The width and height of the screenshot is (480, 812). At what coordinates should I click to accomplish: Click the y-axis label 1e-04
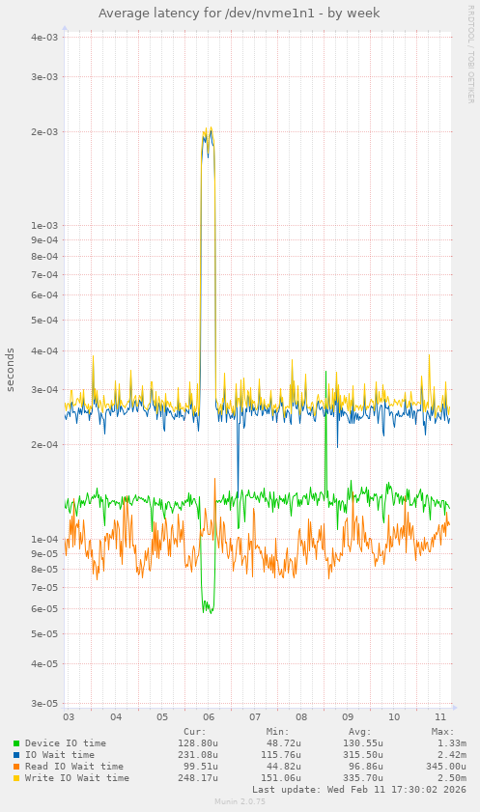click(x=44, y=540)
